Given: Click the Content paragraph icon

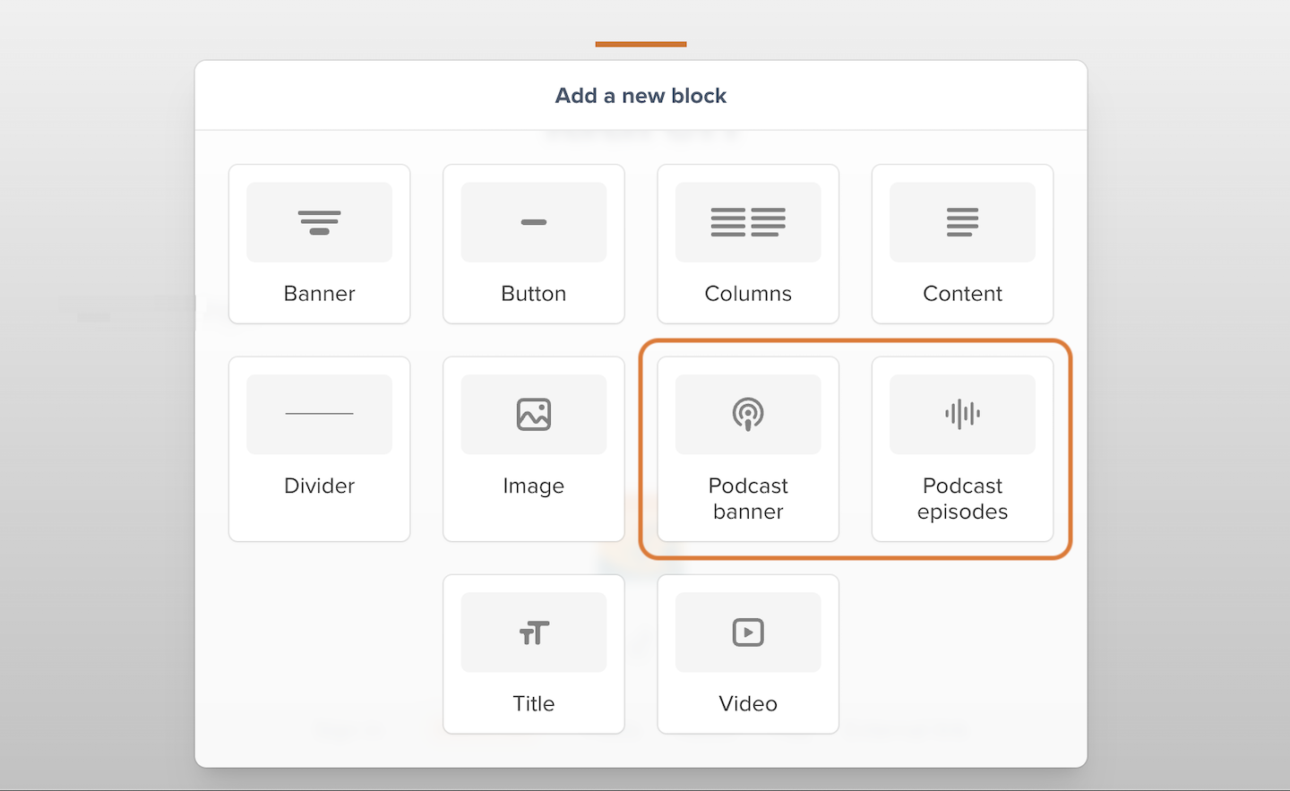Looking at the screenshot, I should (962, 221).
